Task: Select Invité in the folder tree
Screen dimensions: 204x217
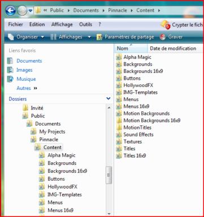Action: point(37,108)
